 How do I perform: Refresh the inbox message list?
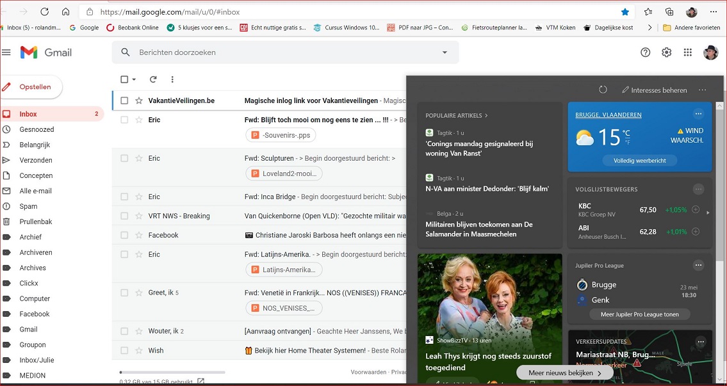[x=153, y=79]
